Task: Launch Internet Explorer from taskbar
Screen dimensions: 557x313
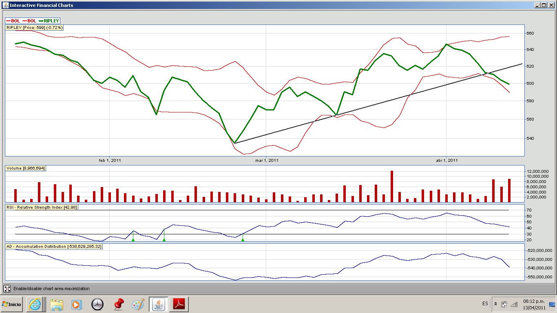Action: 35,304
